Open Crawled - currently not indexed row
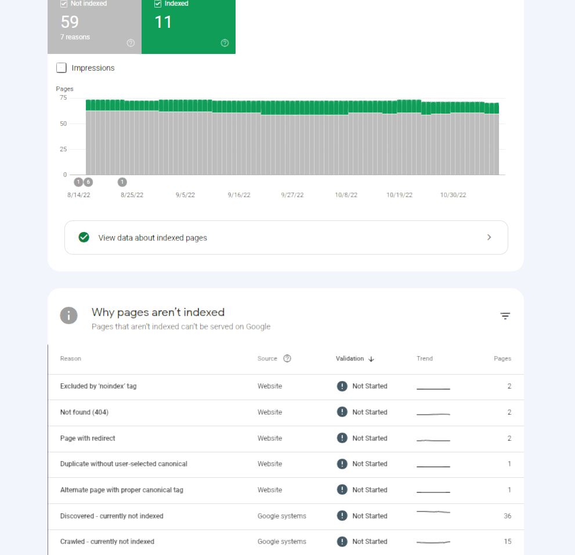The height and width of the screenshot is (555, 575). click(285, 542)
